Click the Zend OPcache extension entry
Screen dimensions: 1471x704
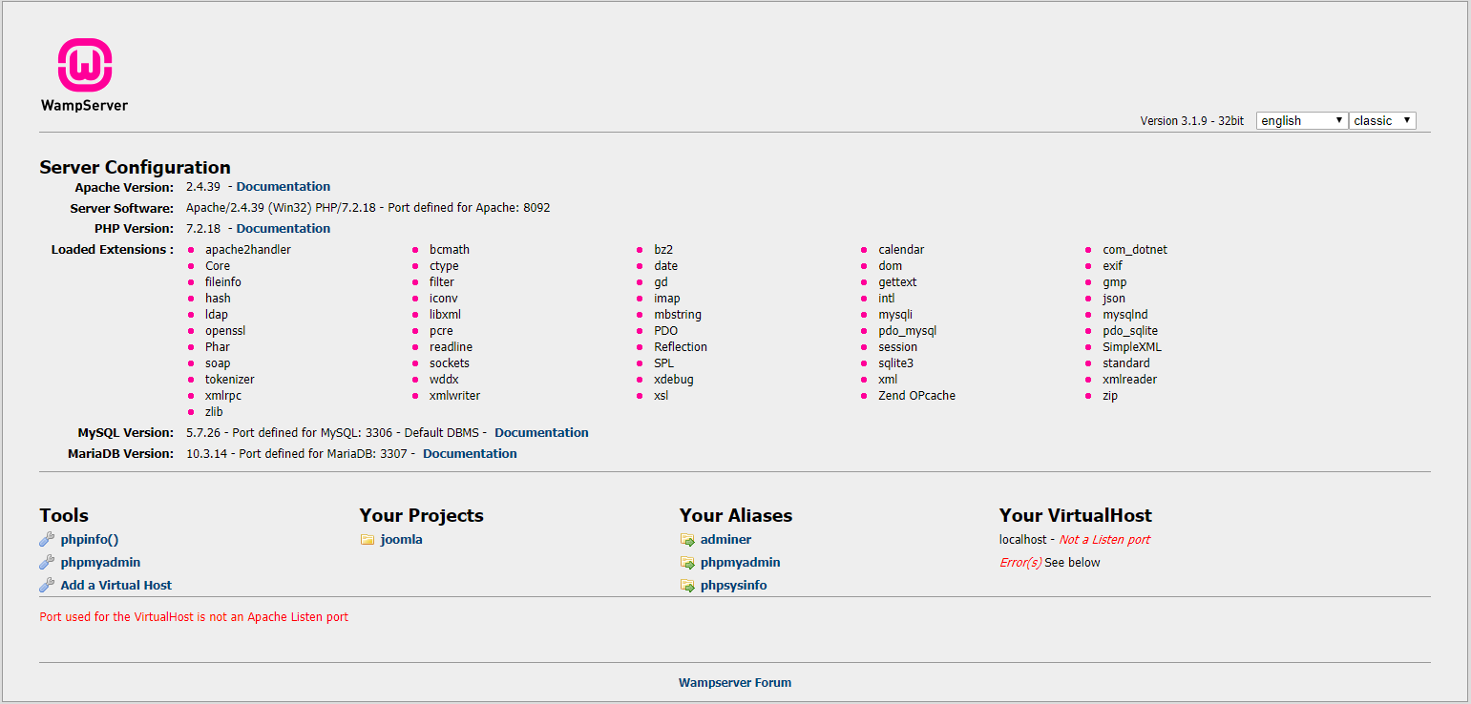tap(917, 396)
